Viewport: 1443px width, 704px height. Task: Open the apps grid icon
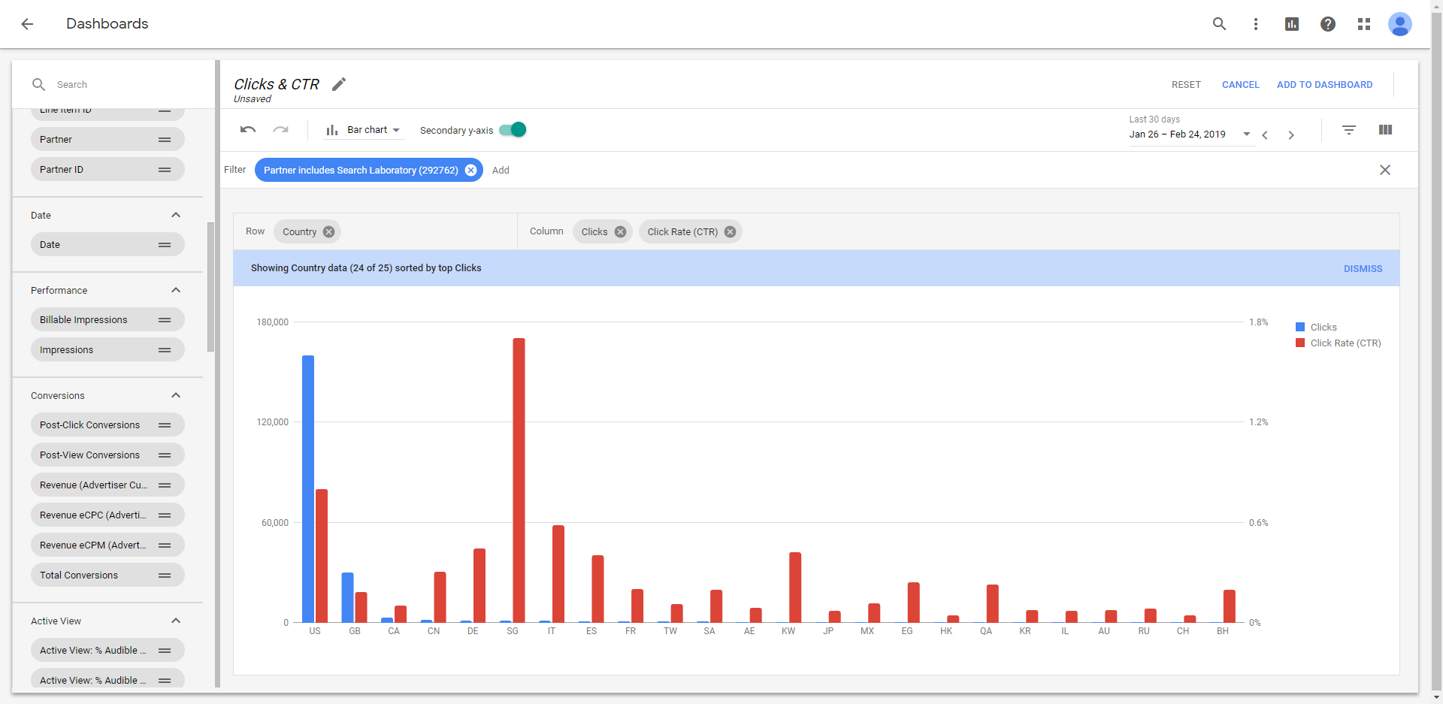(x=1363, y=24)
